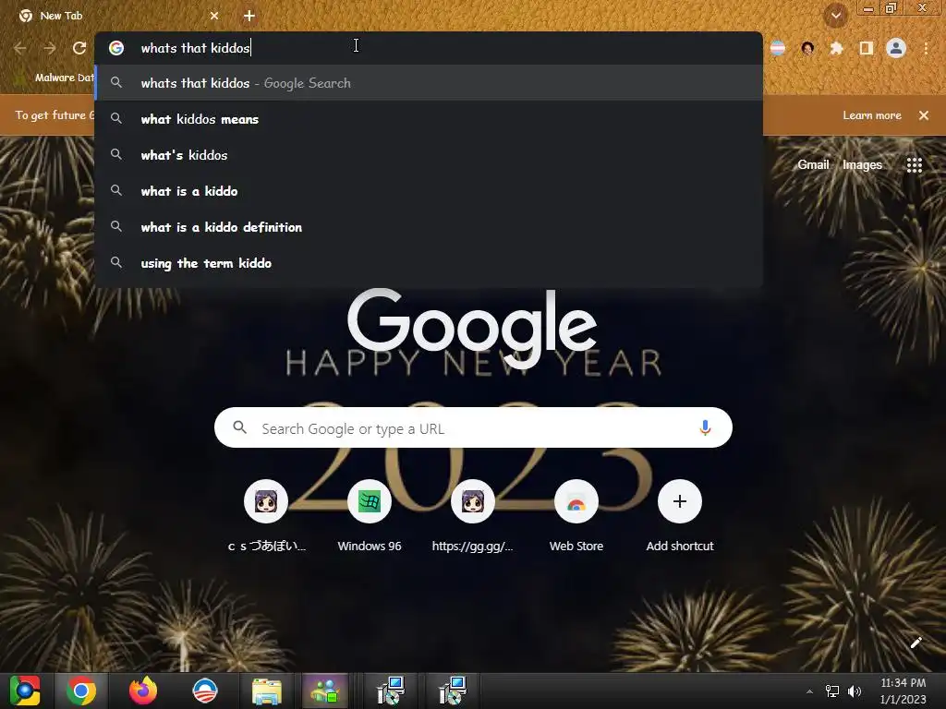Viewport: 946px width, 709px height.
Task: Open the Obama-logo taskbar app
Action: (x=205, y=691)
